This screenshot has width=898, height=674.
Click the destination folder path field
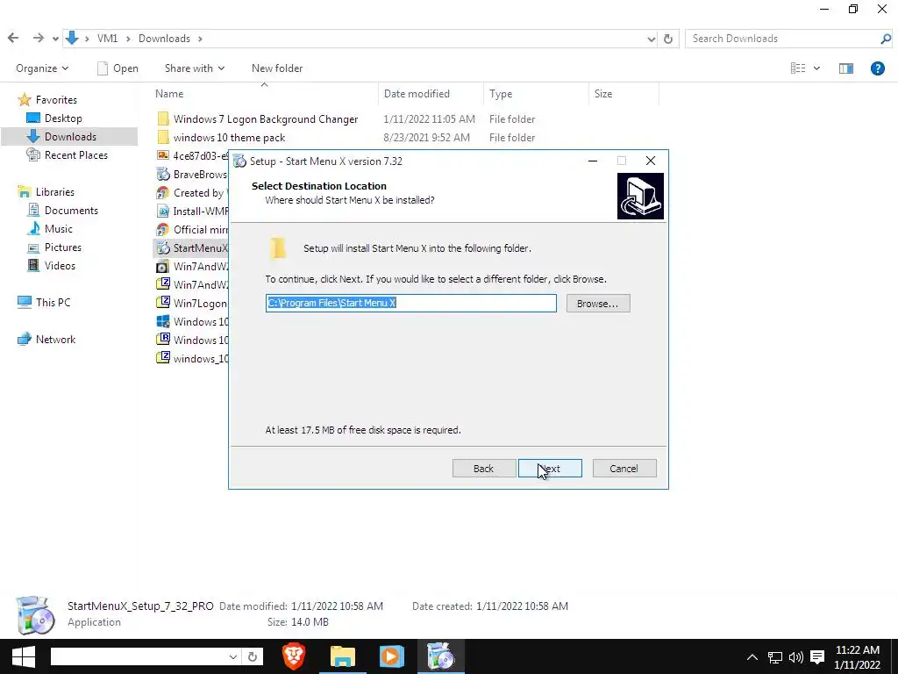coord(410,303)
